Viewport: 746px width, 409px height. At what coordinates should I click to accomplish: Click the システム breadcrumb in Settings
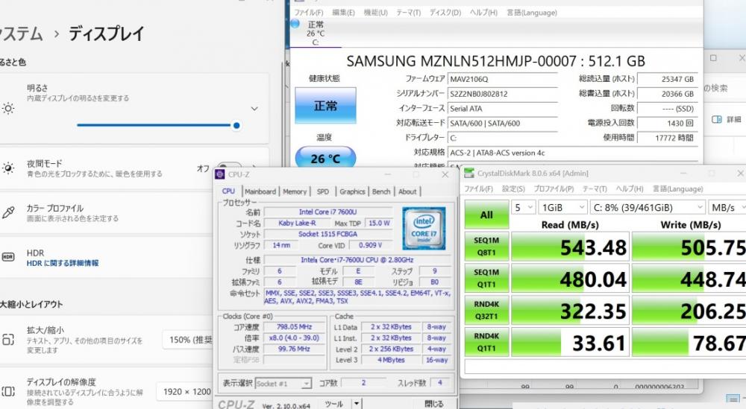point(22,34)
